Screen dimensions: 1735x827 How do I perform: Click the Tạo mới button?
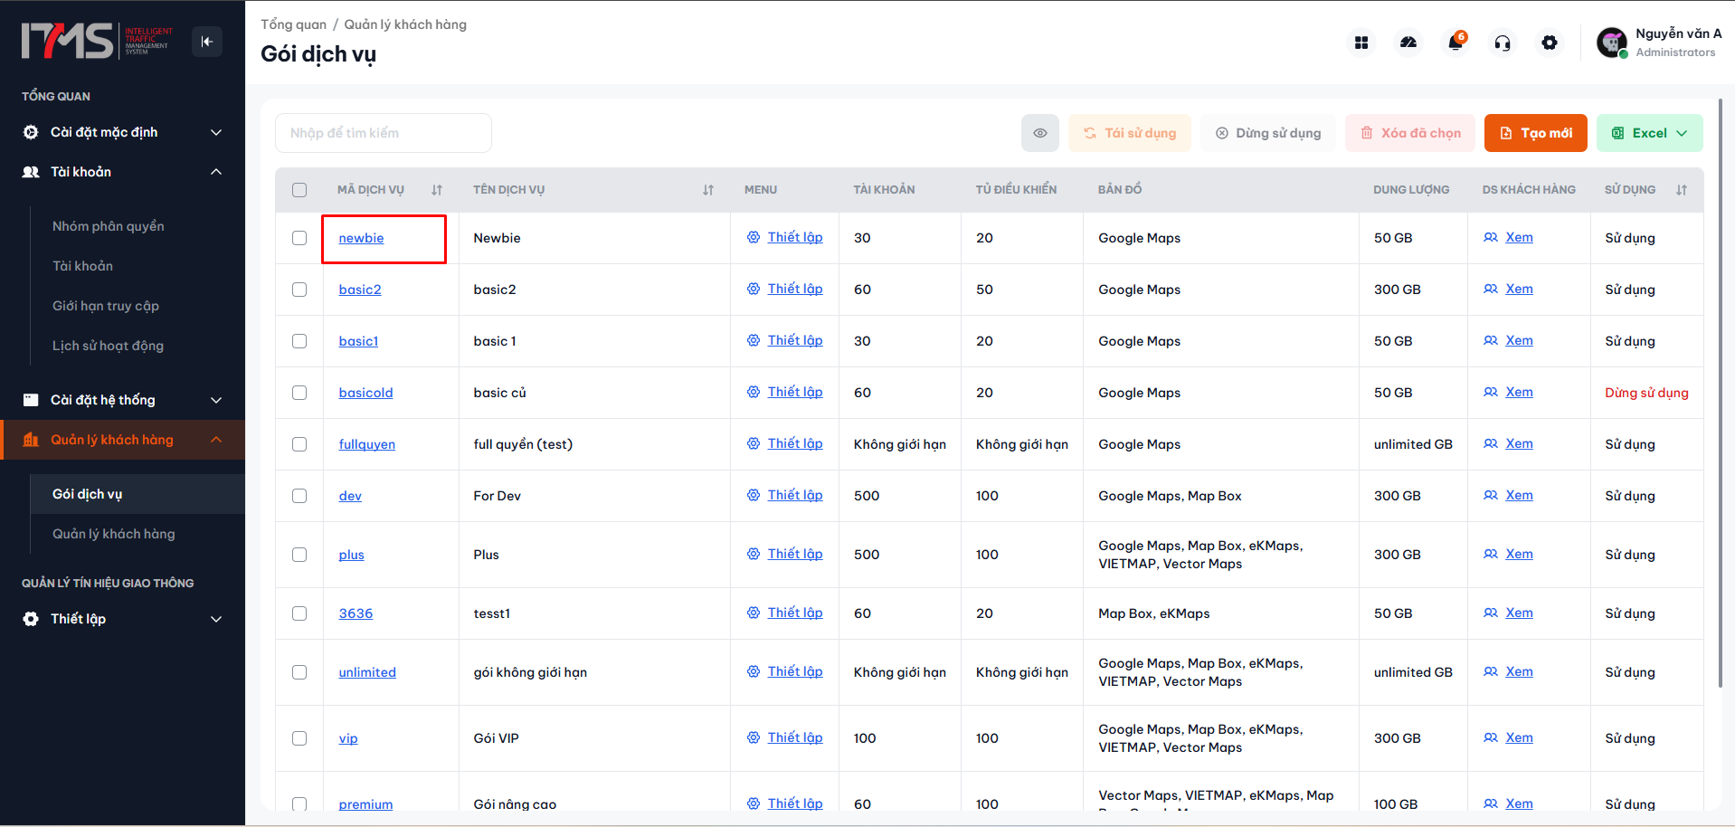tap(1536, 133)
